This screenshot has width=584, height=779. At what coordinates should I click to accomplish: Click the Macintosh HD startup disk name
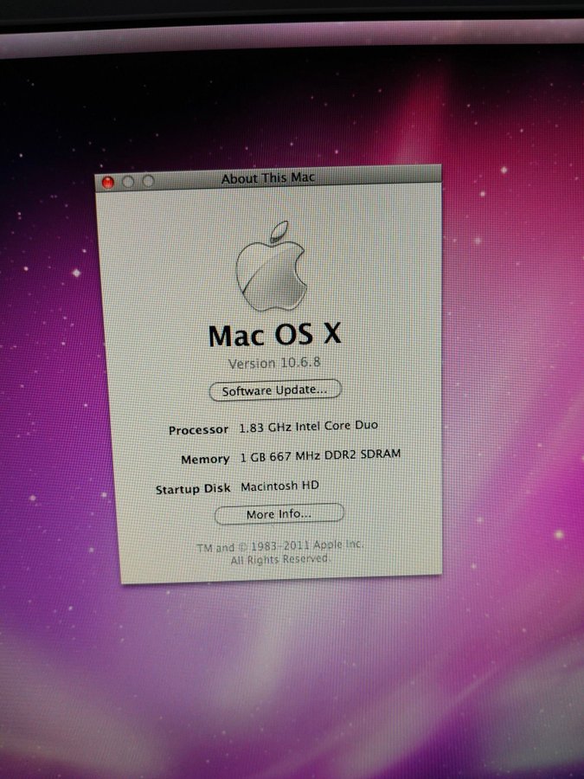tap(279, 486)
